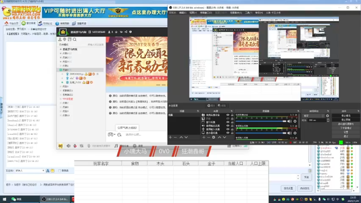The width and height of the screenshot is (361, 203).
Task: Click 停止录制 button in OBS controls
Action: coord(346,120)
